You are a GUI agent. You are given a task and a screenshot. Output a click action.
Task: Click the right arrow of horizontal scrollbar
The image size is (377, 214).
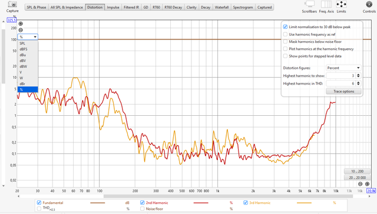pyautogui.click(x=369, y=196)
